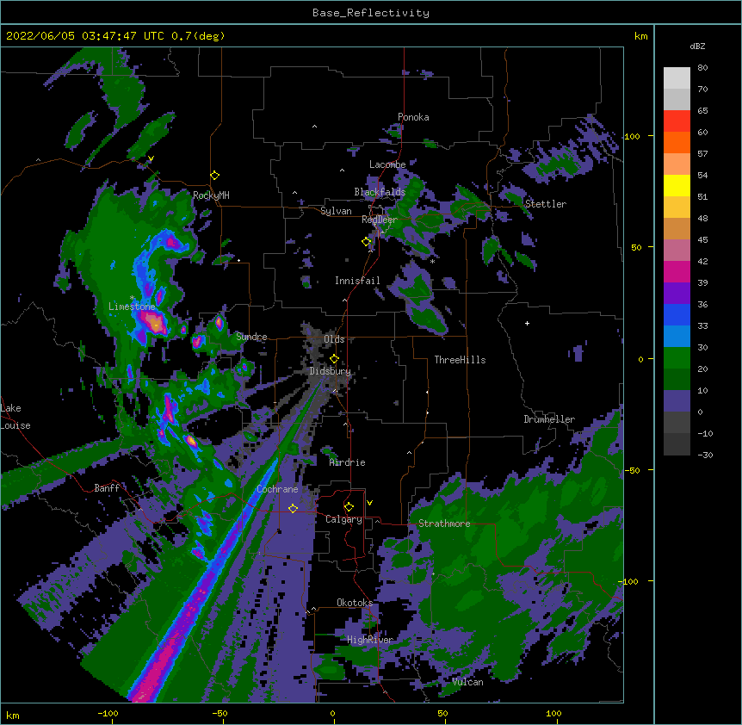Click the Blackfalds label on the map

[x=380, y=192]
